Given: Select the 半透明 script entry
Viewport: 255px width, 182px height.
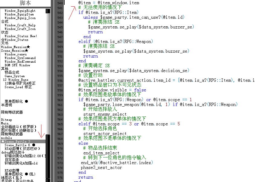Looking at the screenshot, I should click(7, 105).
